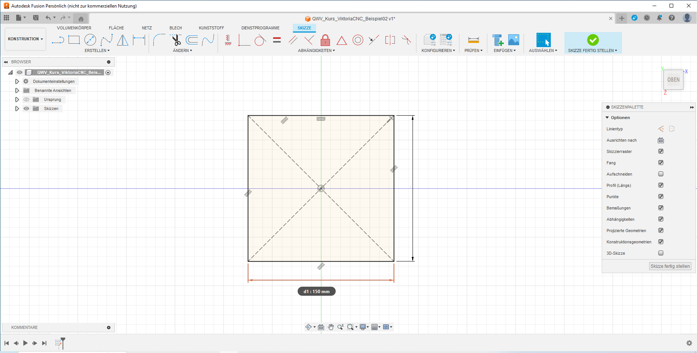Select the trim scissors tool

tap(176, 40)
